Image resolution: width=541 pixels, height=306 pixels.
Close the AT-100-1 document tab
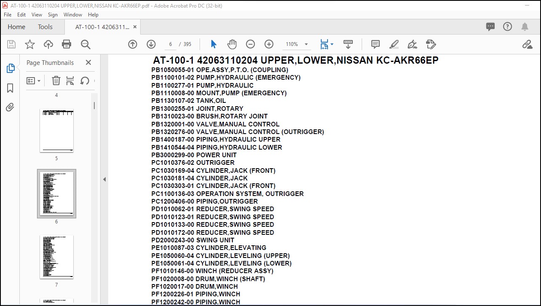click(x=135, y=27)
